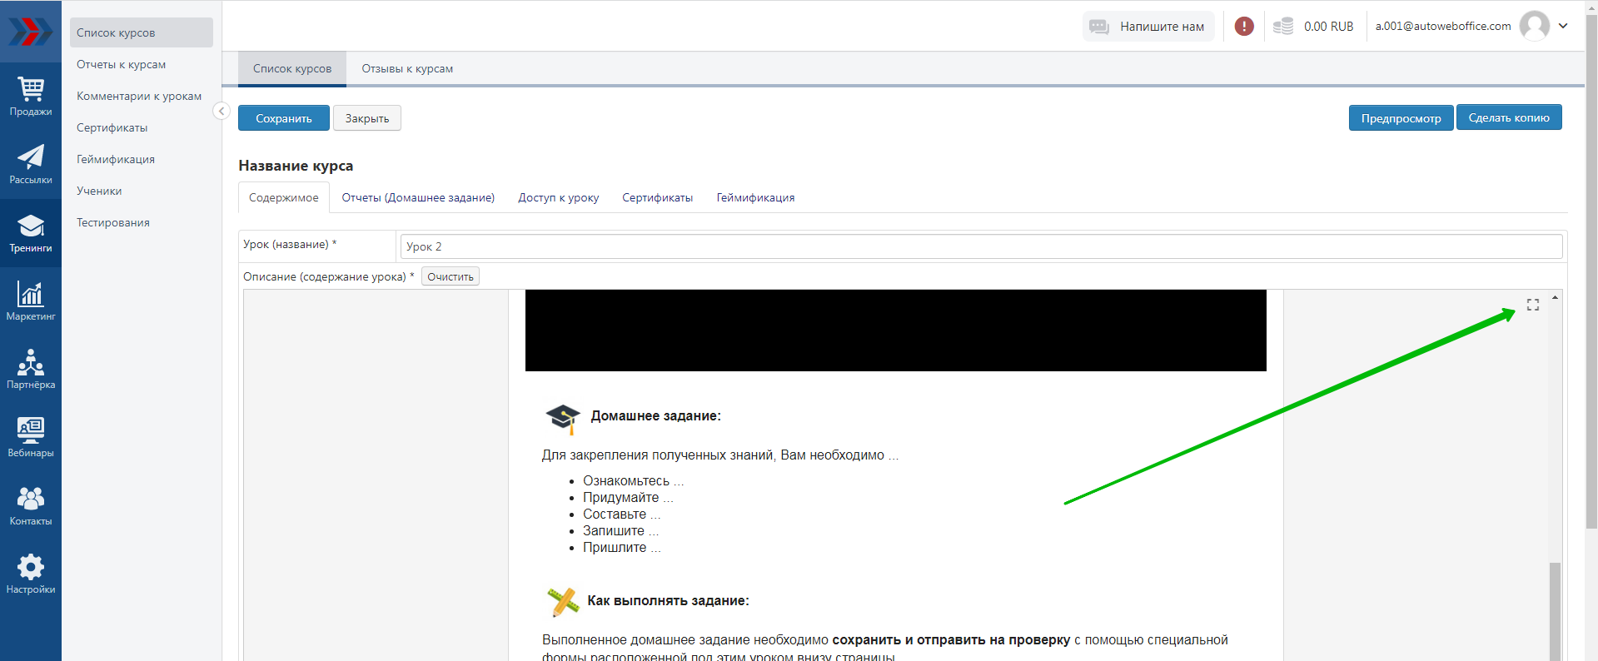Click the Сделать копию button
The image size is (1598, 661).
point(1508,118)
